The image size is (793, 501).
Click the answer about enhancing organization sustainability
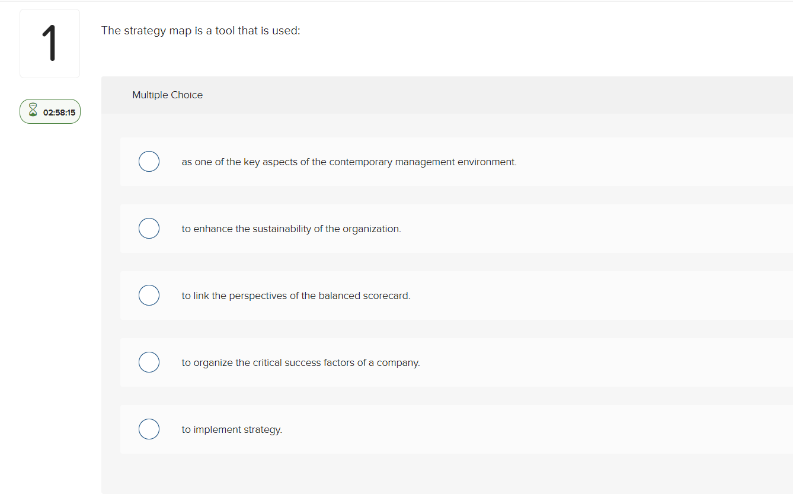[x=356, y=228]
